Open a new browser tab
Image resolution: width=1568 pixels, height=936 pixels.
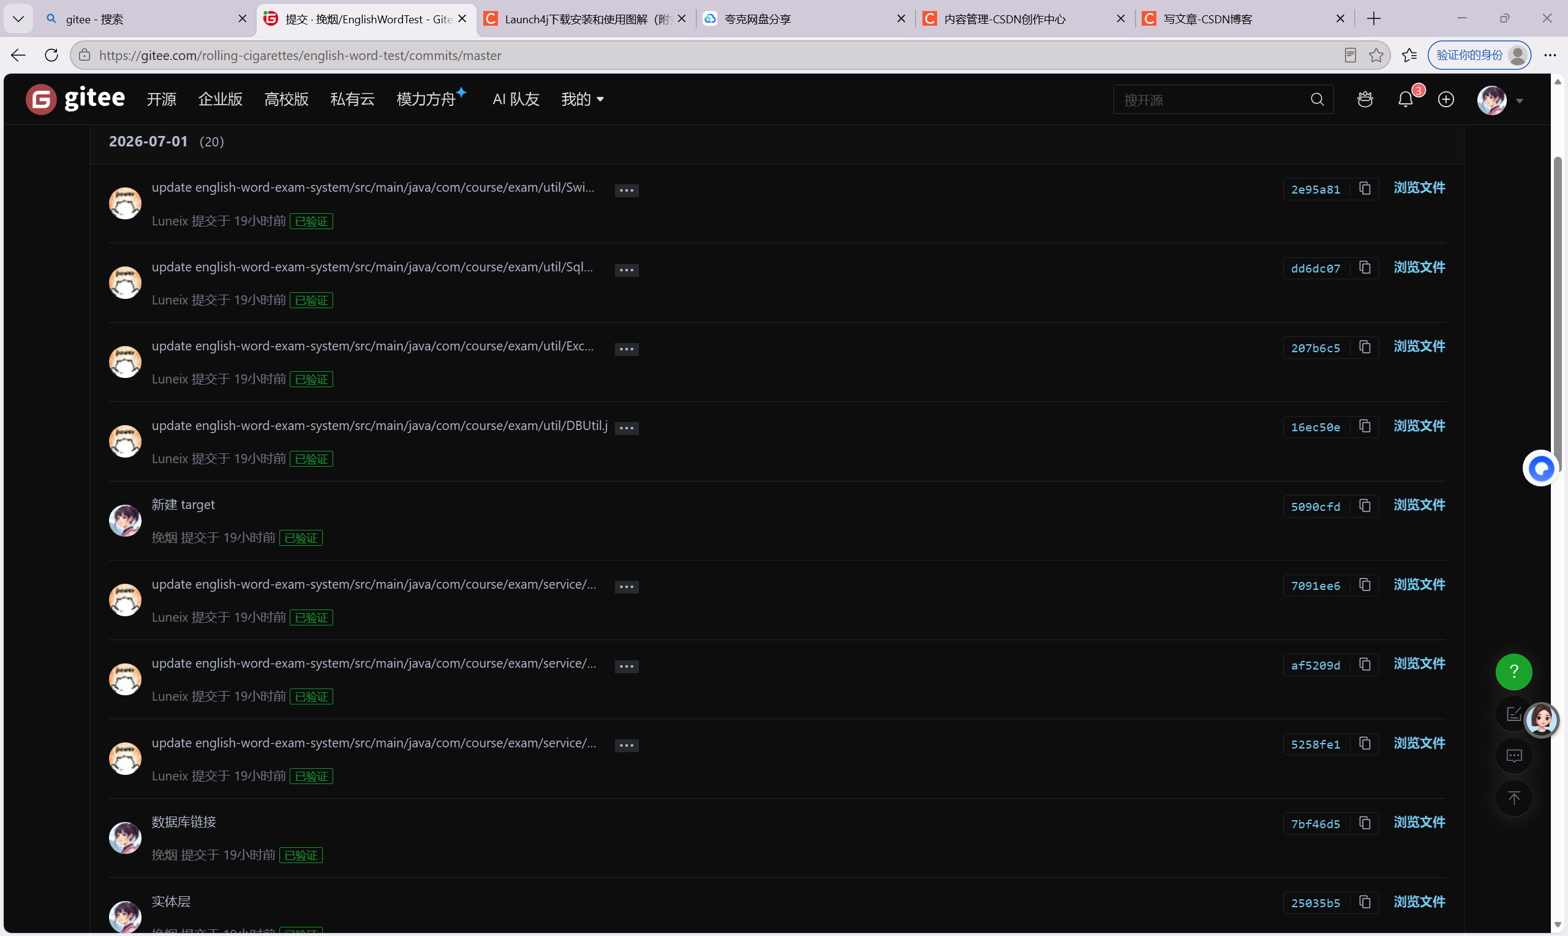coord(1374,19)
